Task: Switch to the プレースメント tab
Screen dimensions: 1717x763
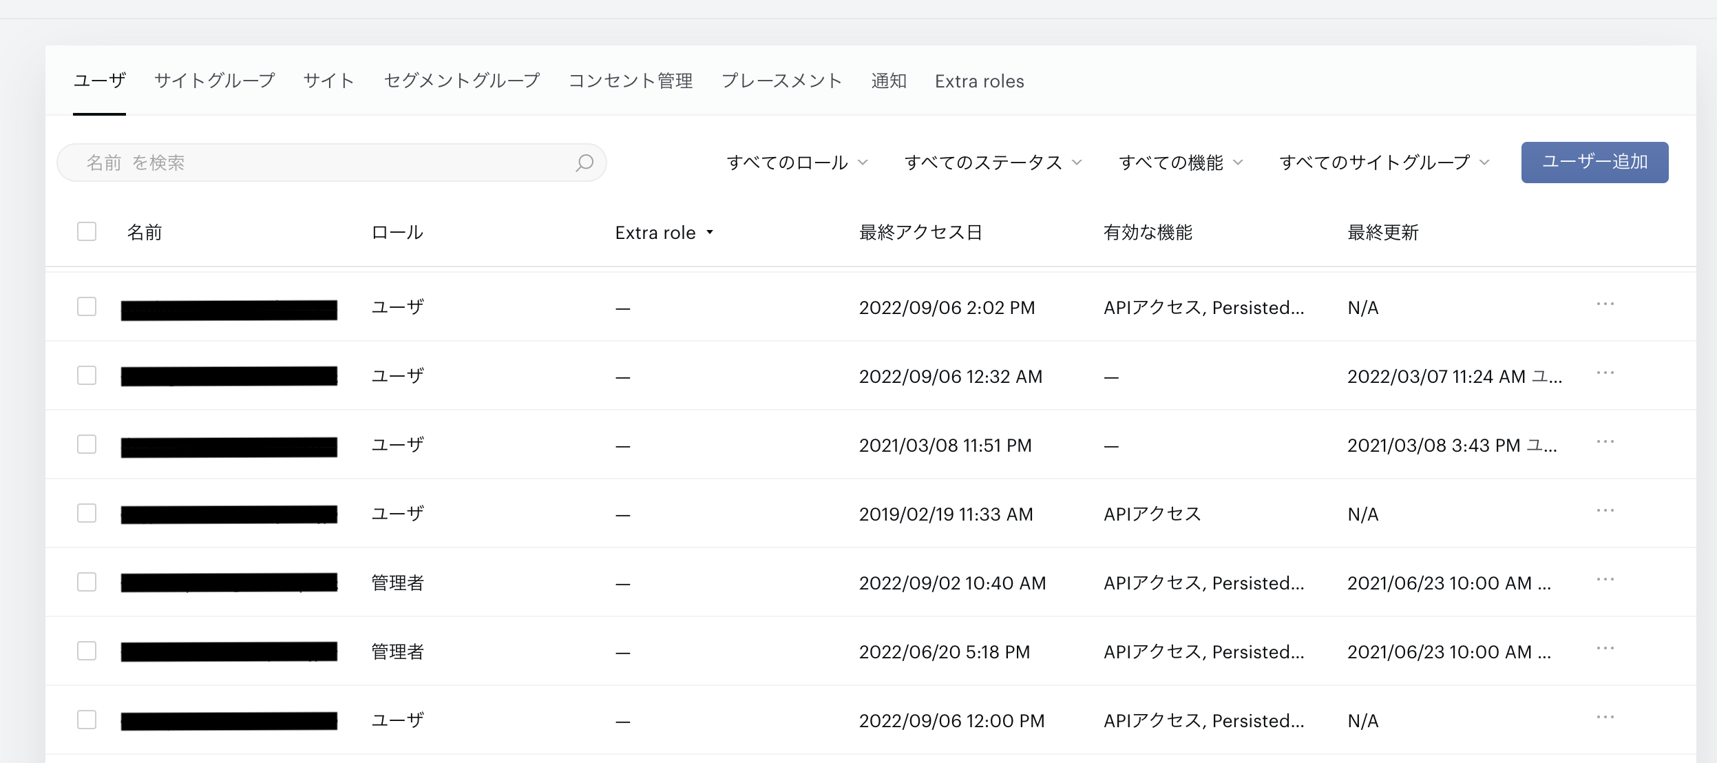Action: [x=782, y=81]
